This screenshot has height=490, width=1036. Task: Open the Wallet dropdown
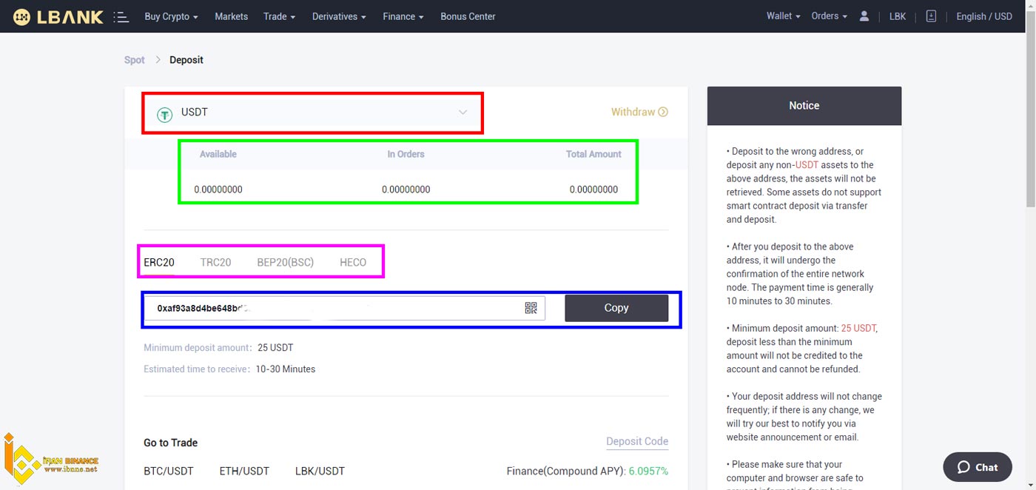click(x=784, y=16)
